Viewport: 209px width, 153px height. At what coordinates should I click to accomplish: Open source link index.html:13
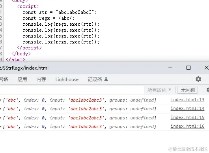(x=187, y=100)
